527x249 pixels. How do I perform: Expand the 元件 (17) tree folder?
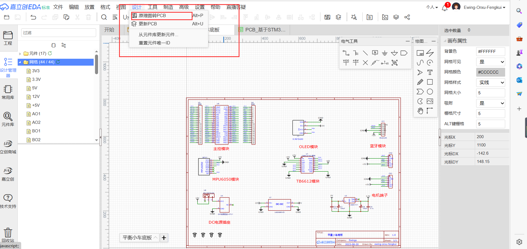point(20,53)
